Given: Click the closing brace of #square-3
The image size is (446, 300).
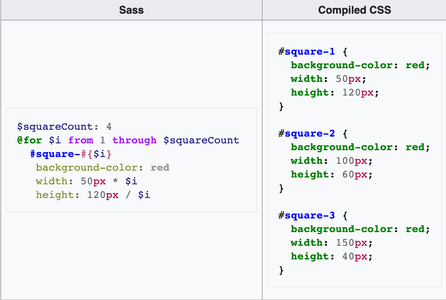Looking at the screenshot, I should point(281,270).
